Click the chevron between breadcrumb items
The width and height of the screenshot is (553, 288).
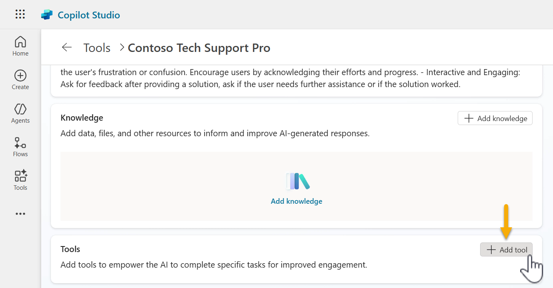[x=122, y=48]
